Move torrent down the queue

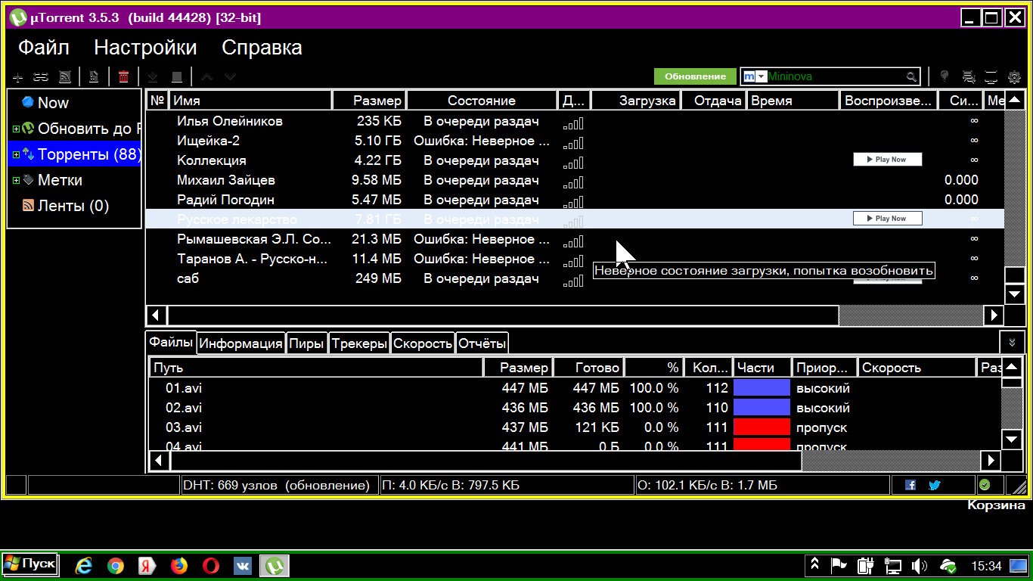coord(231,76)
